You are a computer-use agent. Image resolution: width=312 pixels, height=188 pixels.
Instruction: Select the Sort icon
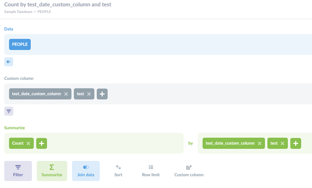tap(118, 167)
